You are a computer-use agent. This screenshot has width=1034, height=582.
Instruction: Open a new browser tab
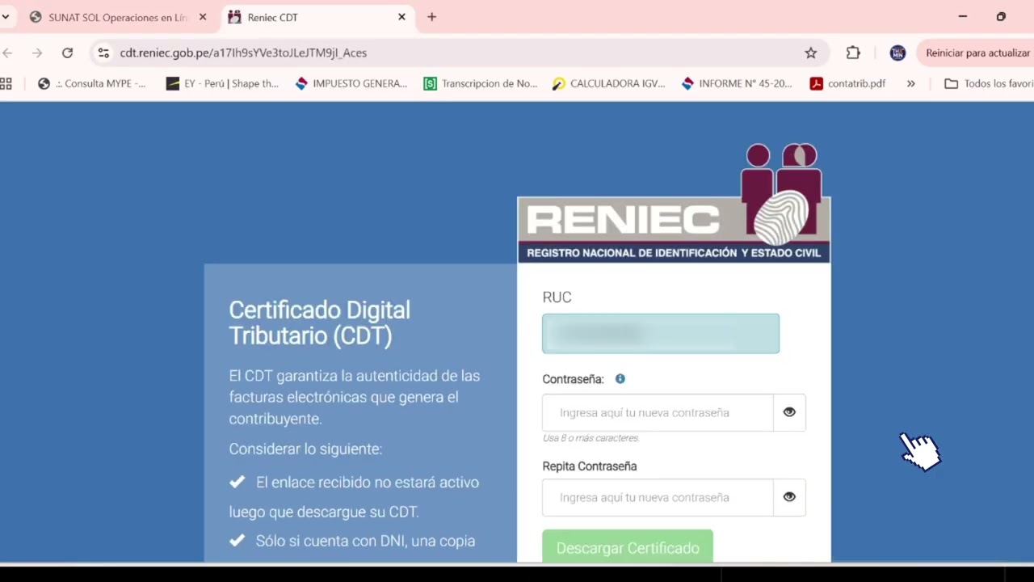(431, 17)
